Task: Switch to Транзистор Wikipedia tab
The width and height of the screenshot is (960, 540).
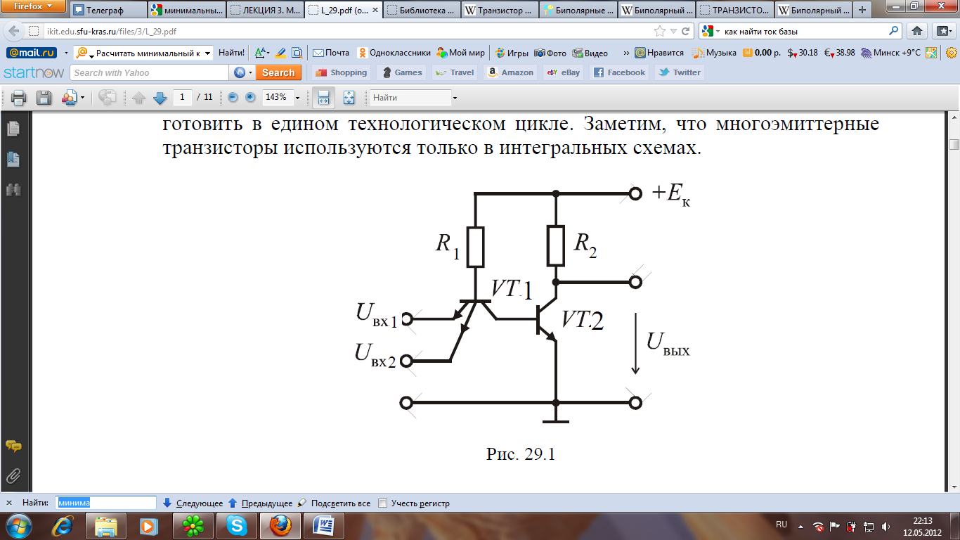Action: click(x=500, y=11)
